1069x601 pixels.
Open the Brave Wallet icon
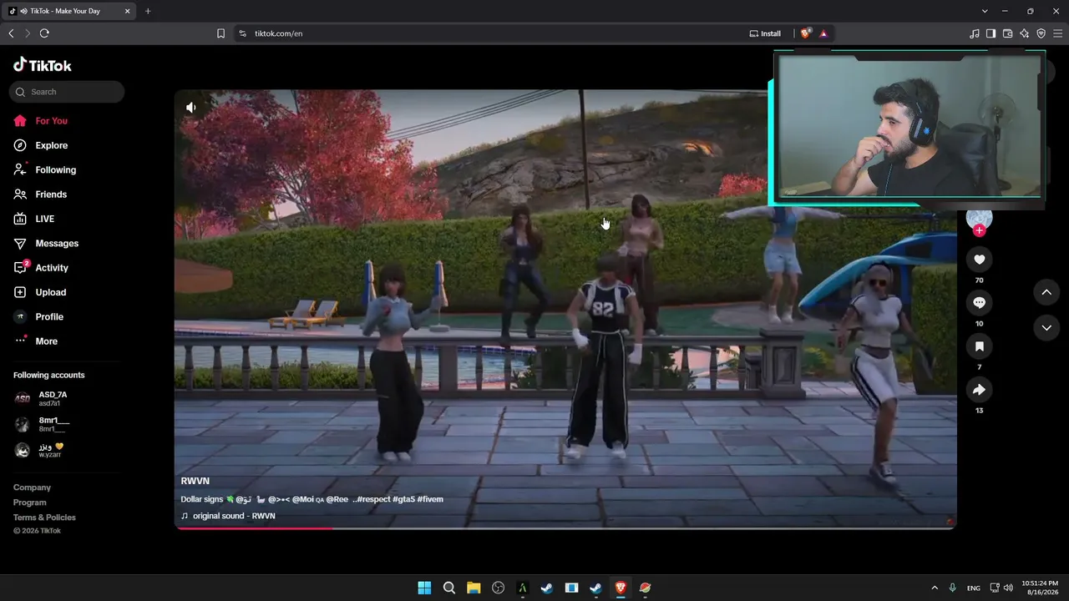[1007, 33]
